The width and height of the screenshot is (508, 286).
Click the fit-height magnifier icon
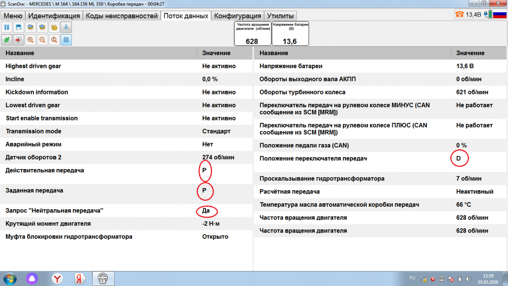[54, 40]
